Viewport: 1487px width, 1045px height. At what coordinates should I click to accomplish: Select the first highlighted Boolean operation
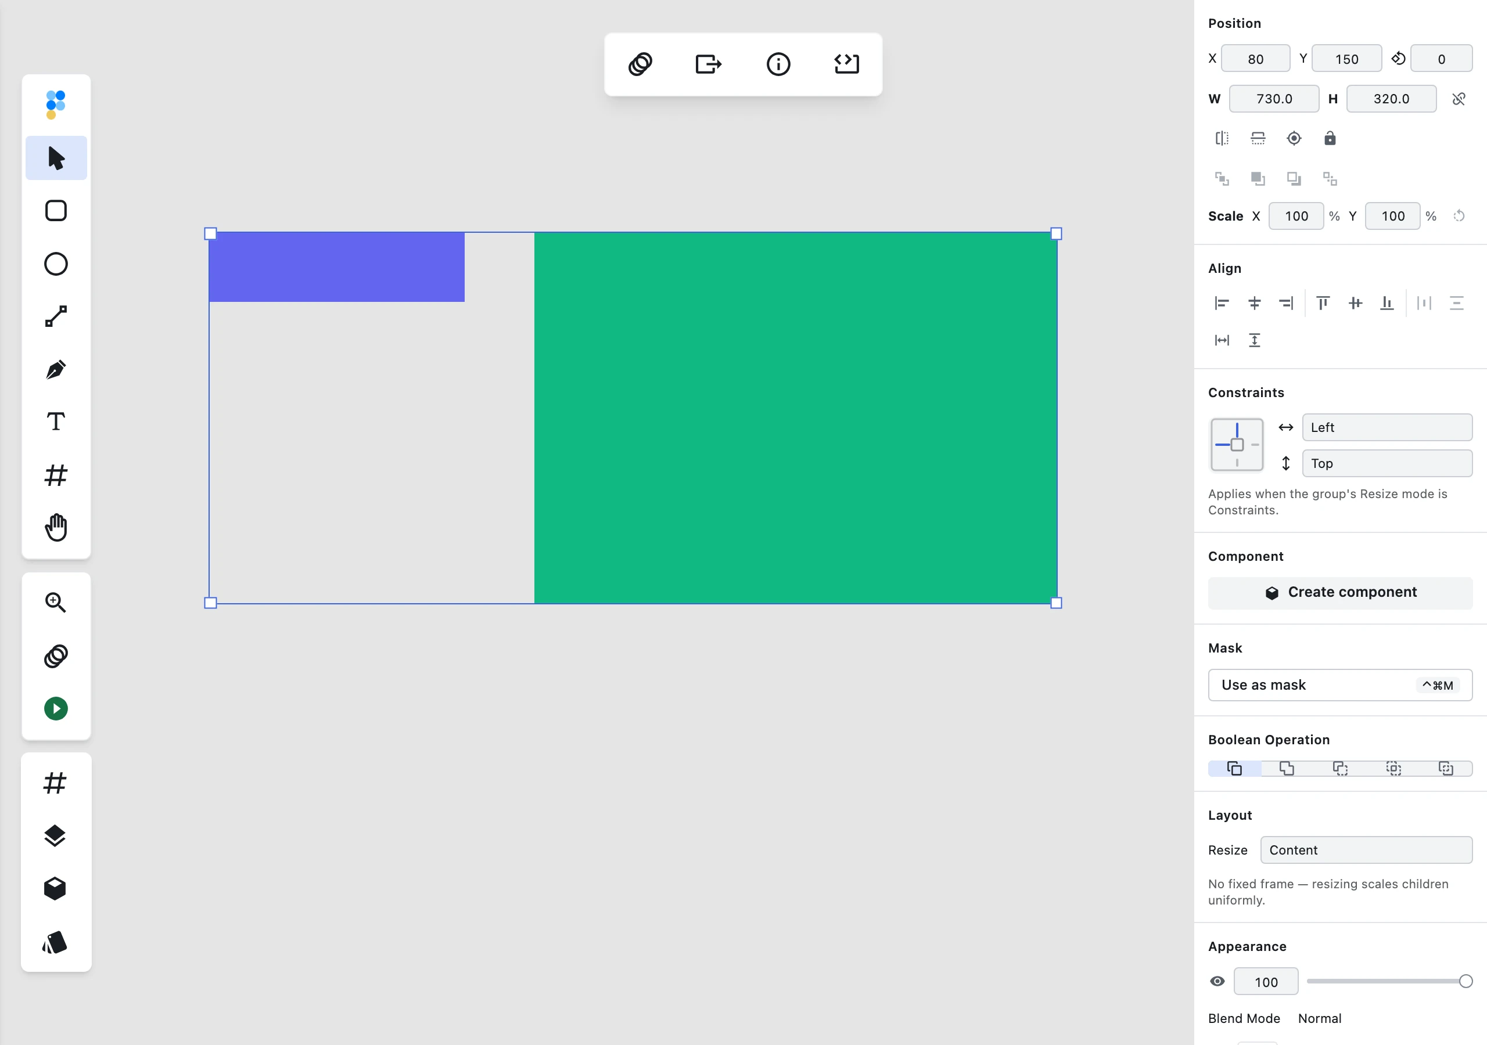[x=1234, y=769]
